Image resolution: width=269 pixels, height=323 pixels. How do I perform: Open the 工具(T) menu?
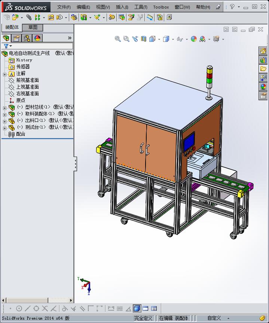coord(141,7)
